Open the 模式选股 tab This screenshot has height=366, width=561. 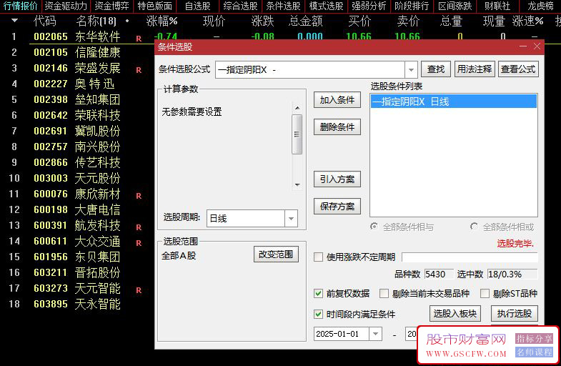tap(327, 6)
